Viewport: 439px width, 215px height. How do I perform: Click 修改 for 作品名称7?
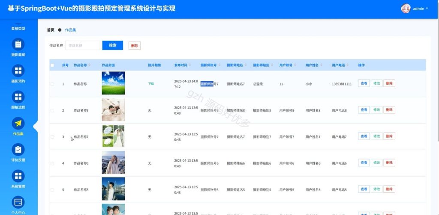[376, 136]
